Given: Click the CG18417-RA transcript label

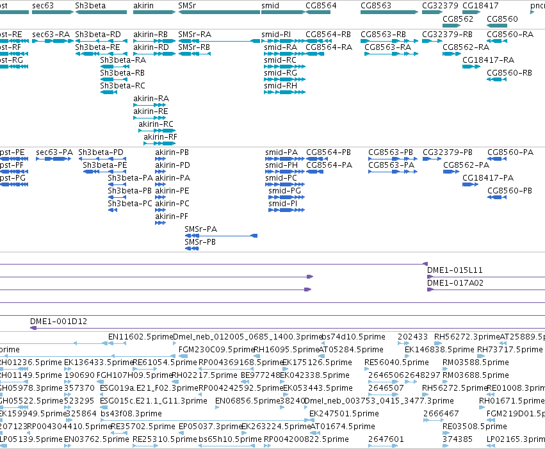Looking at the screenshot, I should [489, 60].
